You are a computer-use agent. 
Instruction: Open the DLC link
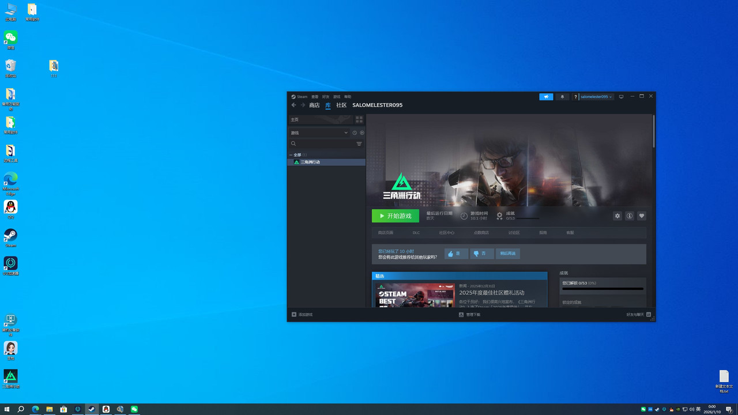[x=416, y=233]
